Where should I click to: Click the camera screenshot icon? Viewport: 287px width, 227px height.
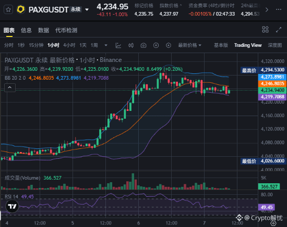pos(143,45)
